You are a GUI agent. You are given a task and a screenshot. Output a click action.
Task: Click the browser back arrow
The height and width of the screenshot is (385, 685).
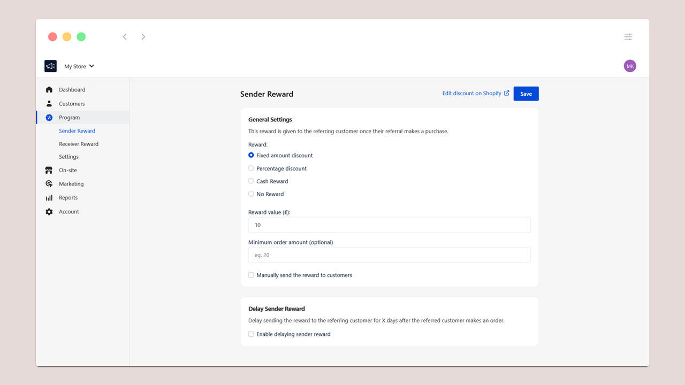click(125, 37)
